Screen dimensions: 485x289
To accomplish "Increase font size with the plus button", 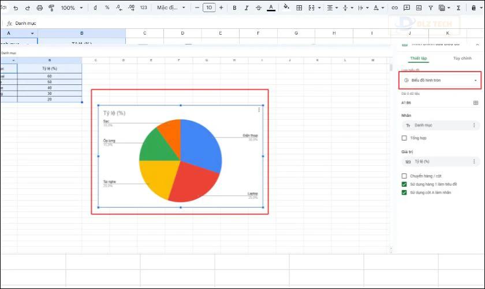I will click(x=221, y=8).
